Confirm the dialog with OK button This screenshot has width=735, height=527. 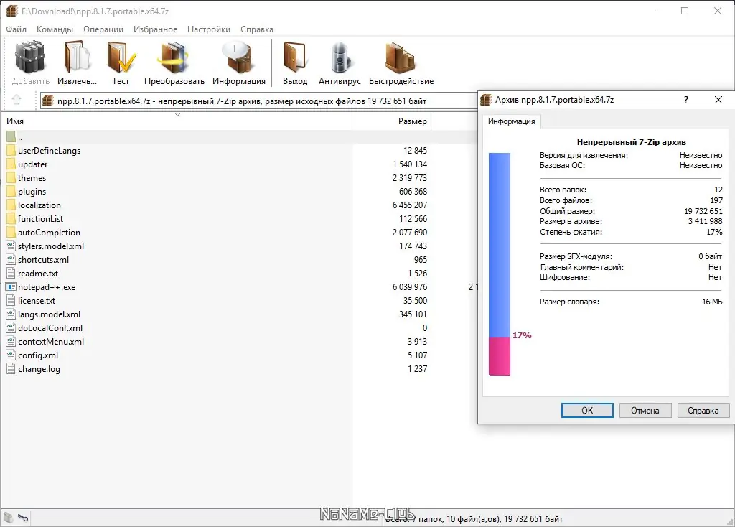coord(587,410)
